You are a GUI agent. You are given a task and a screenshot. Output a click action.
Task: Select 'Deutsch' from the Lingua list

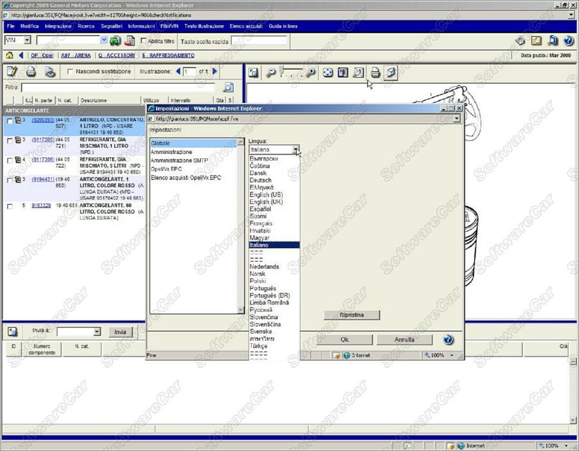click(261, 180)
